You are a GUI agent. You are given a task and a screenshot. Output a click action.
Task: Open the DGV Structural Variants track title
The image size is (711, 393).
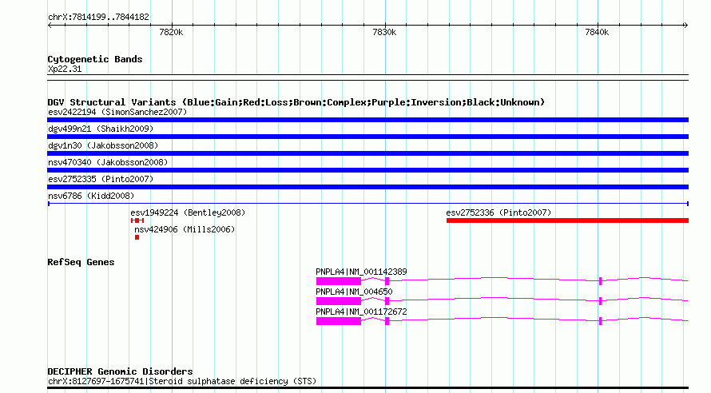tap(296, 102)
